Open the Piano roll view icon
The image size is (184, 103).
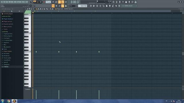click(94, 6)
